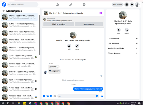The width and height of the screenshot is (143, 105).
Task: Open the Monique conversation
Action: click(x=19, y=49)
